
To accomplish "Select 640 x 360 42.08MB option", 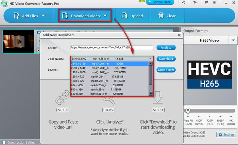I will click(110, 94).
